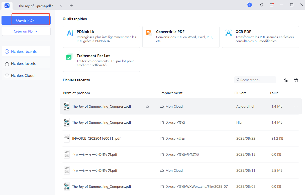Image resolution: width=305 pixels, height=195 pixels.
Task: Click the refresh sync icon in title bar
Action: [262, 5]
